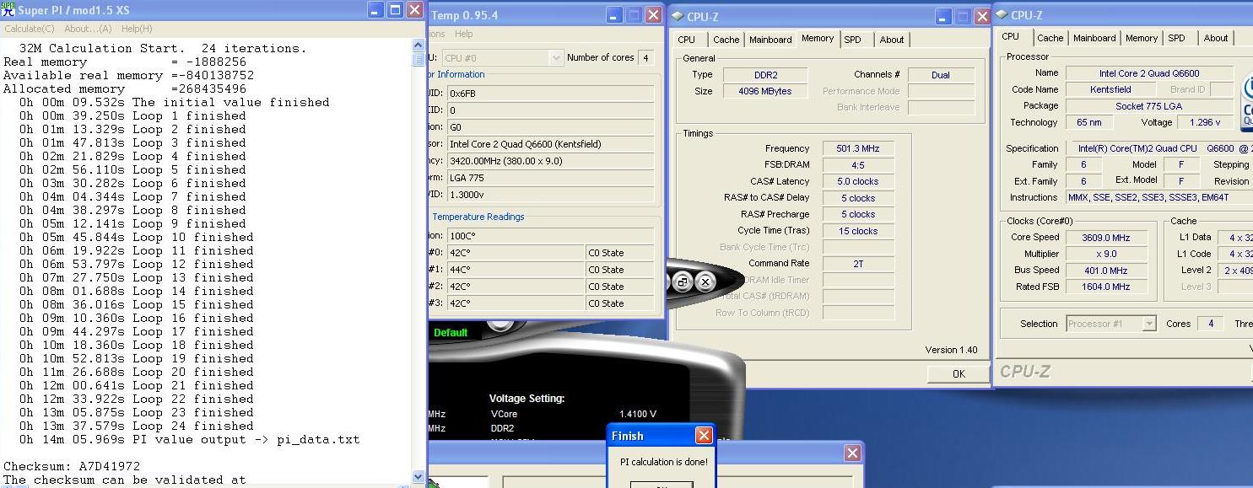This screenshot has height=488, width=1253.
Task: Click the round restore icon on the dark utility
Action: click(683, 282)
